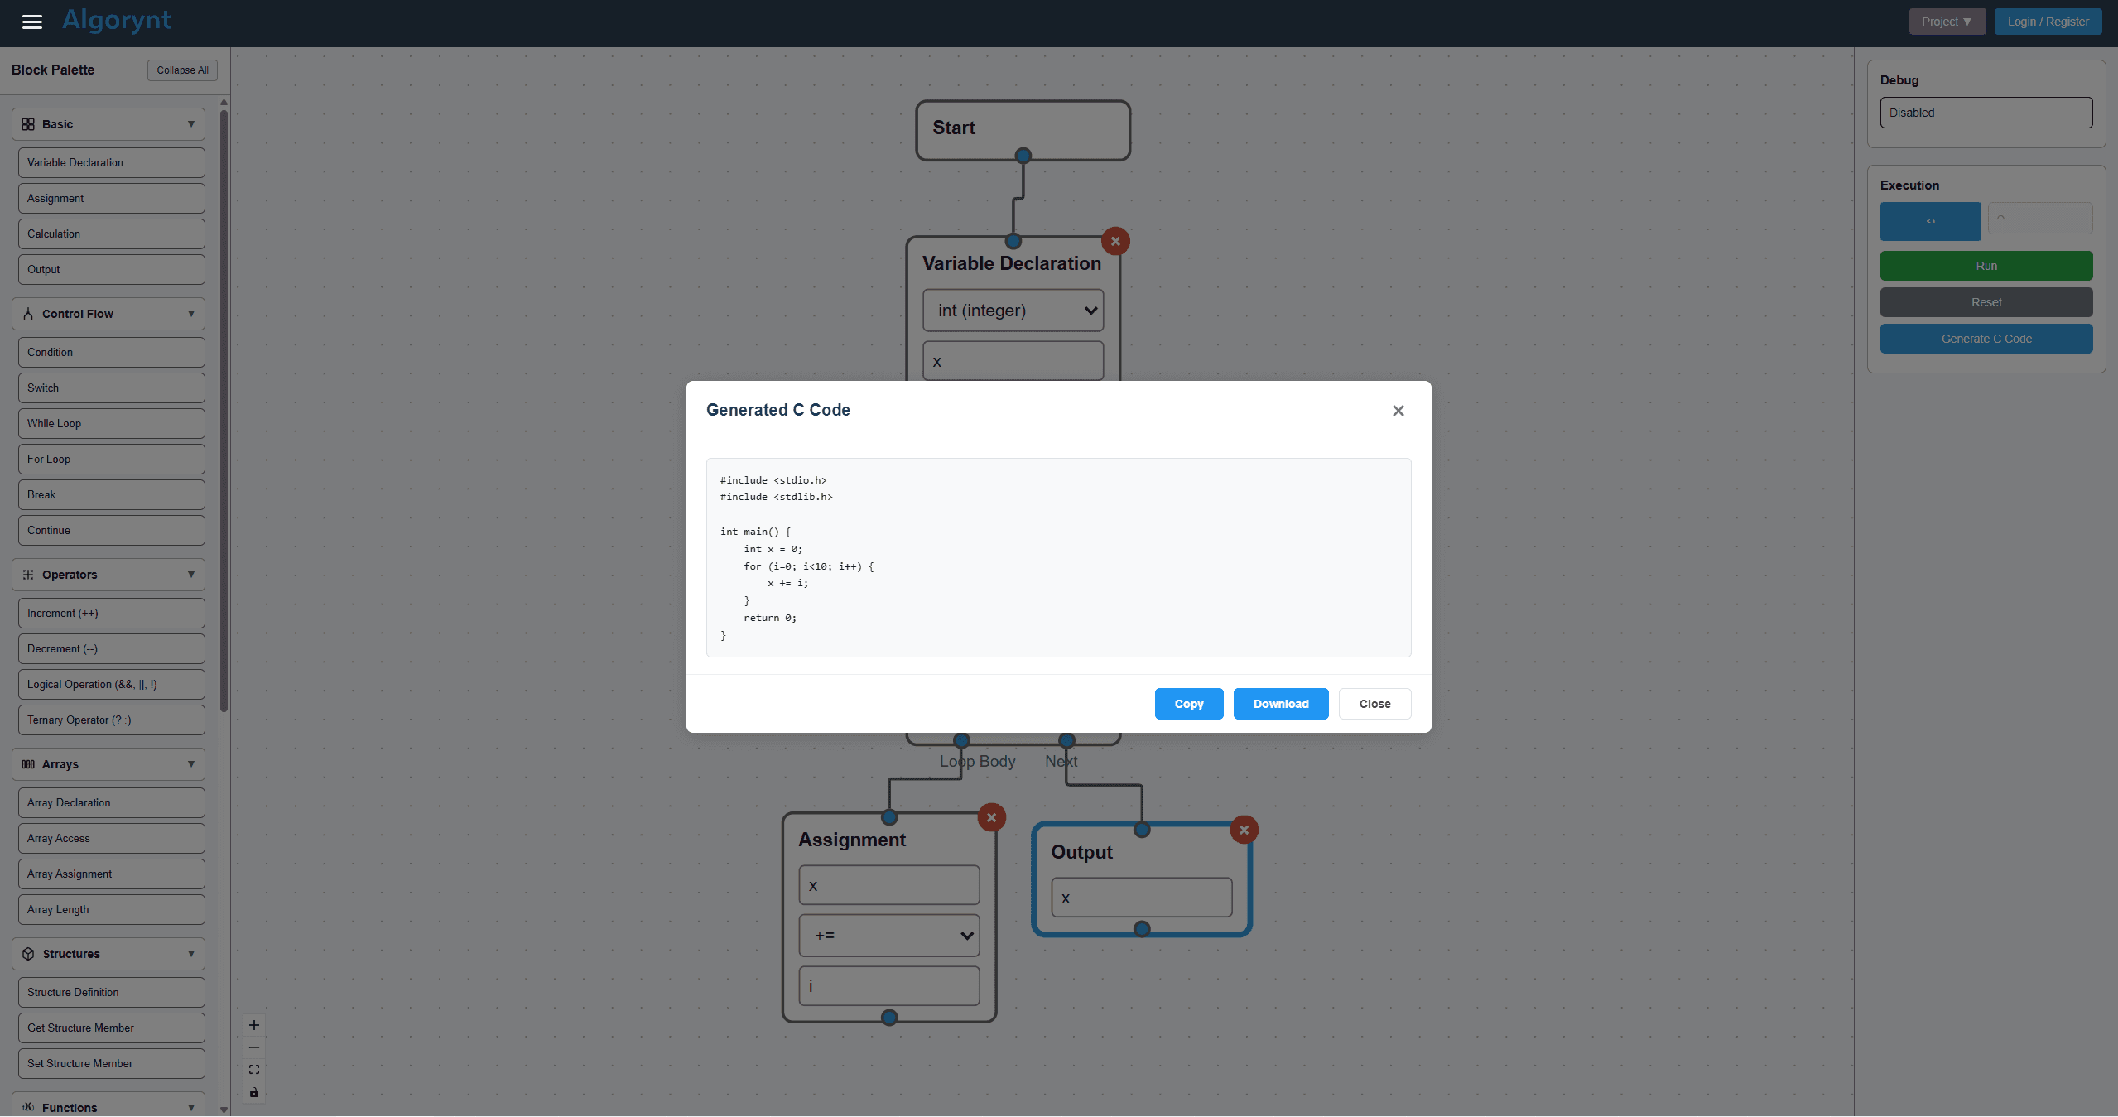Delete the Variable Declaration block

[1115, 242]
